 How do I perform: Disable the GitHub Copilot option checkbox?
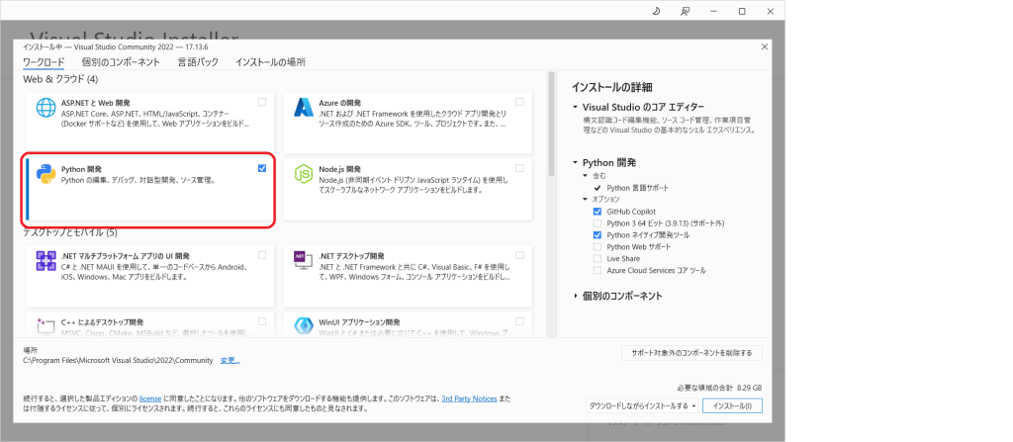(x=597, y=212)
